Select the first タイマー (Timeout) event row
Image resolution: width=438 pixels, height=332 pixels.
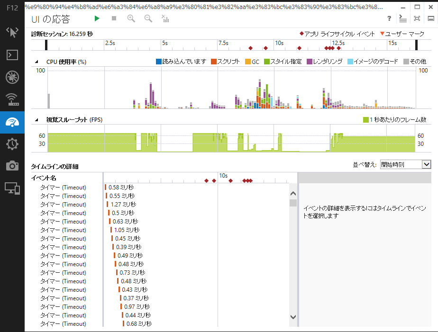pyautogui.click(x=63, y=188)
